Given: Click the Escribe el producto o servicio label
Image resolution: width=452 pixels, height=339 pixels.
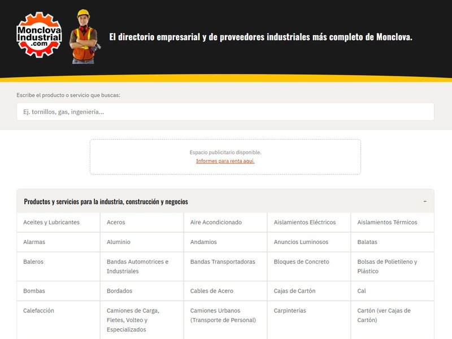Looking at the screenshot, I should [x=68, y=95].
